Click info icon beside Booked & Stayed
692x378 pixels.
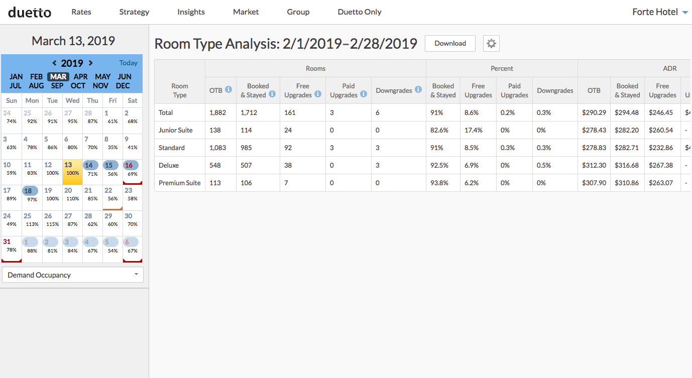coord(272,94)
